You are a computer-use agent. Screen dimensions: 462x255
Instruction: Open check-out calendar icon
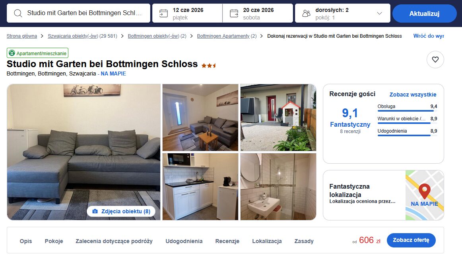[x=234, y=13]
